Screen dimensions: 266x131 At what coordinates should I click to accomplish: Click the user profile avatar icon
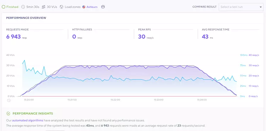(x=103, y=7)
